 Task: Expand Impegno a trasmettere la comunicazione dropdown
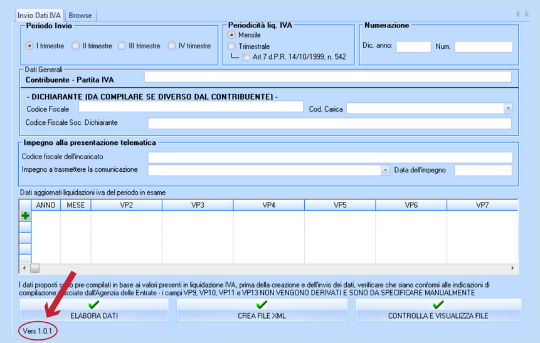pos(385,170)
